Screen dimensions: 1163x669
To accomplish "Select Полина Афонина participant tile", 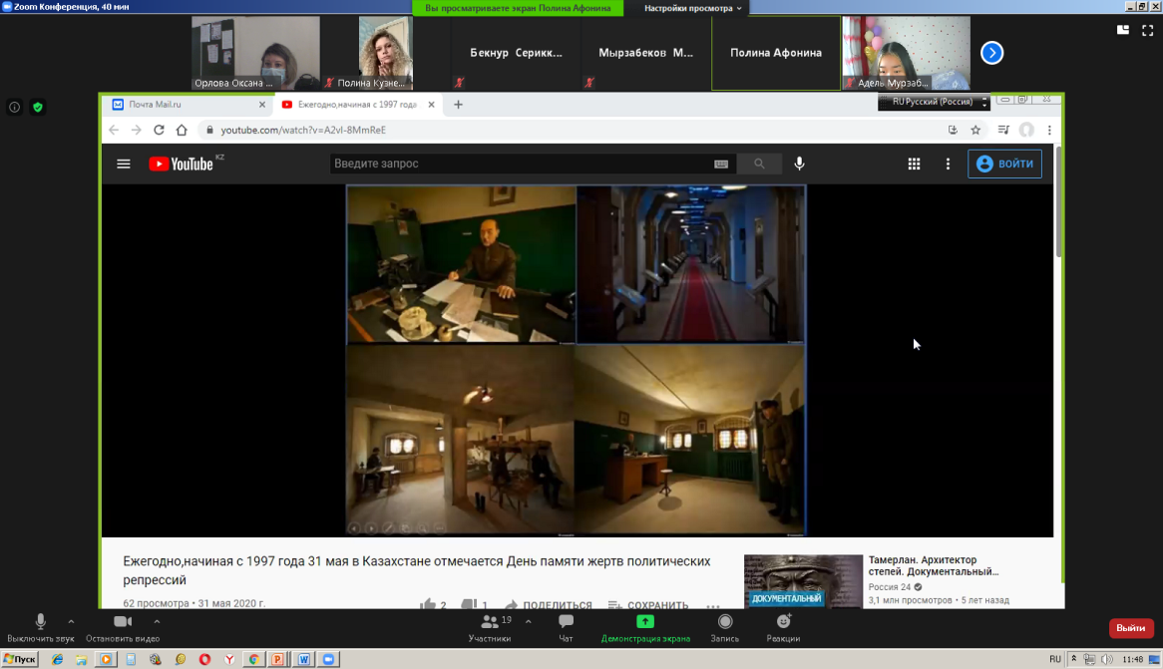I will pos(776,53).
